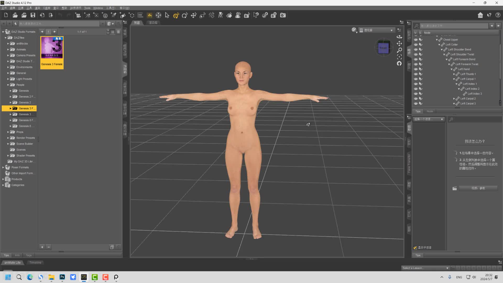
Task: Toggle visibility eye for Left Index 3
Action: coord(416,94)
